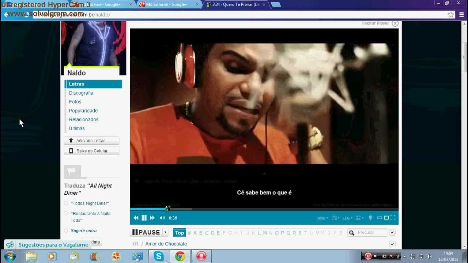Open the 360p quality dropdown
The image size is (468, 263).
[x=322, y=218]
